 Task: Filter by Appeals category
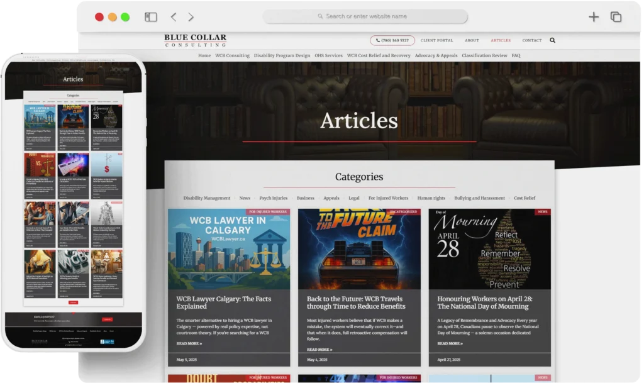(x=331, y=198)
